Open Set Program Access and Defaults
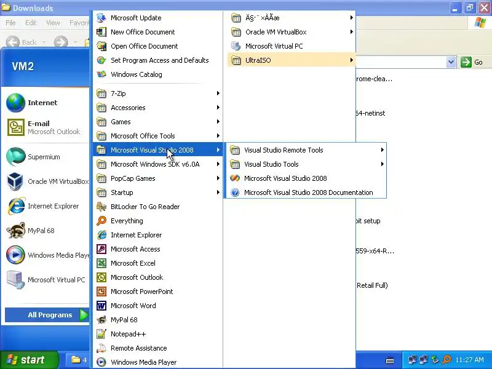This screenshot has height=369, width=492. [158, 60]
